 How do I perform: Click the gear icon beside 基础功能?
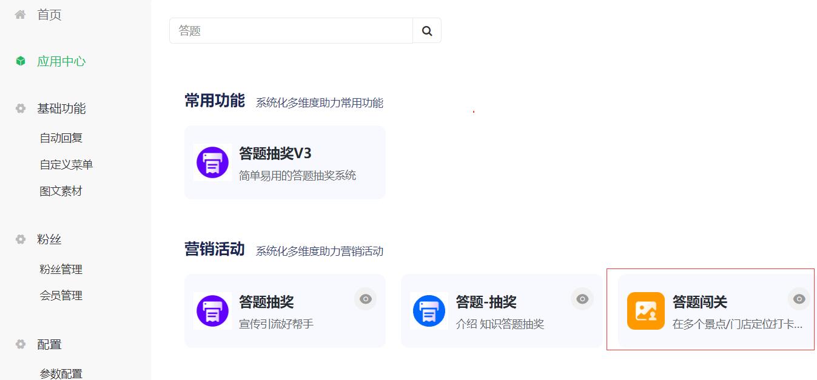[x=21, y=108]
